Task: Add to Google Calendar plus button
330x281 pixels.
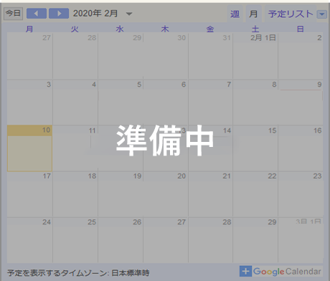Action: 245,271
